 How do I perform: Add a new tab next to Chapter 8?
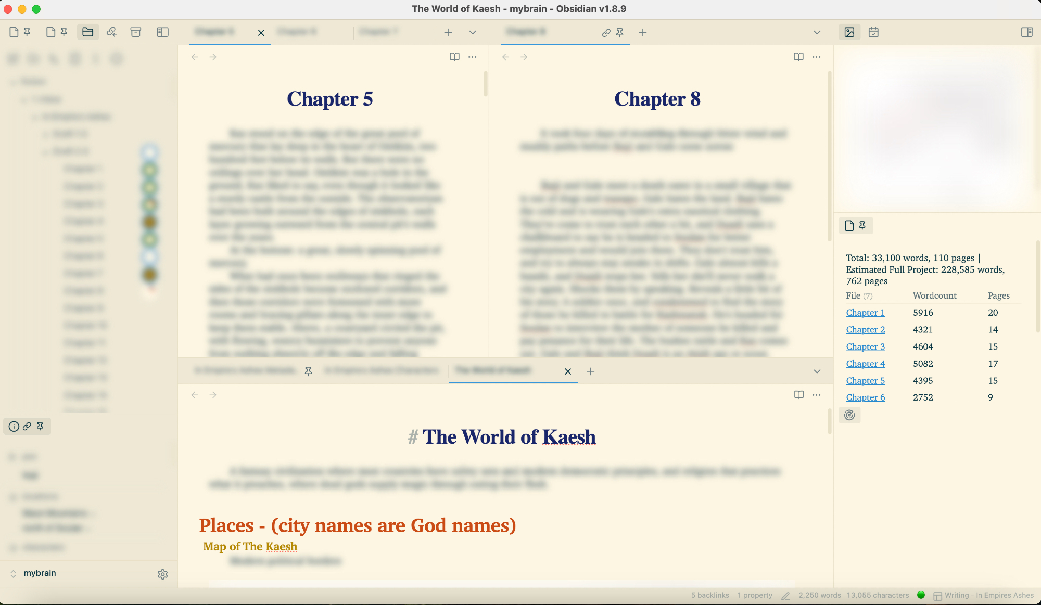pos(643,32)
